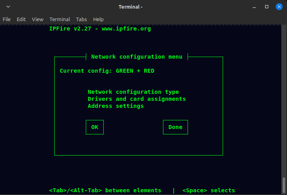Open the Terminal menu
287x195 pixels.
click(x=60, y=19)
